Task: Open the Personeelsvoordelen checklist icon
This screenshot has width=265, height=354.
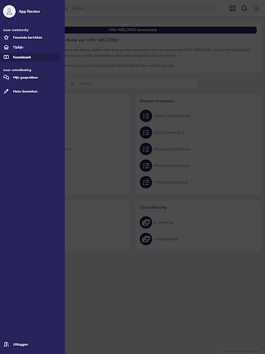Action: (x=146, y=166)
